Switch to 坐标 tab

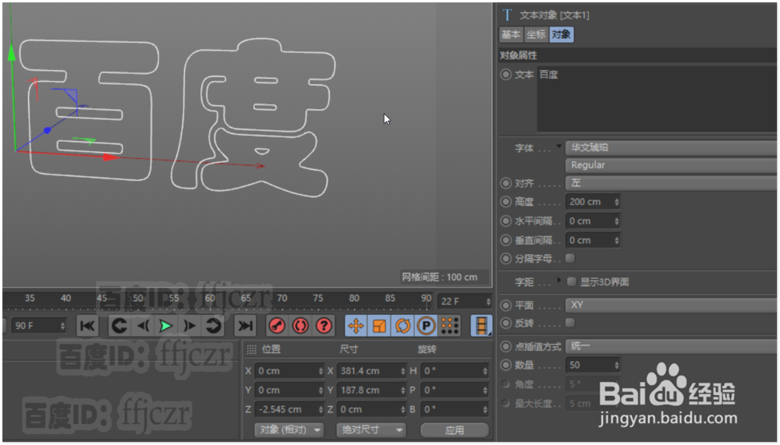pyautogui.click(x=537, y=35)
